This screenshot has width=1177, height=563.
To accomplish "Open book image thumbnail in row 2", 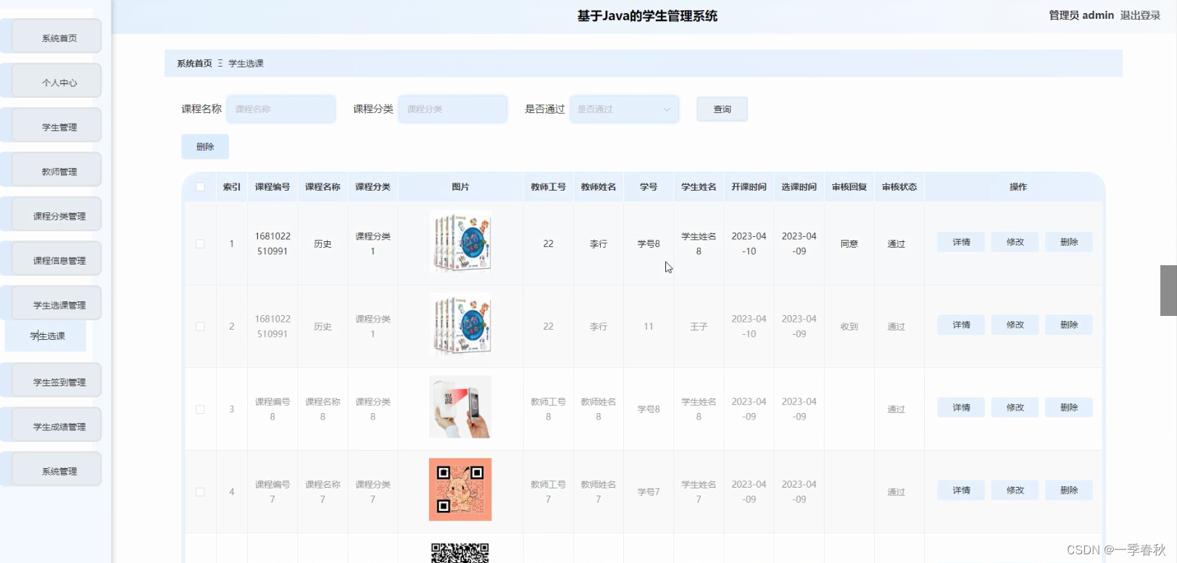I will coord(460,324).
